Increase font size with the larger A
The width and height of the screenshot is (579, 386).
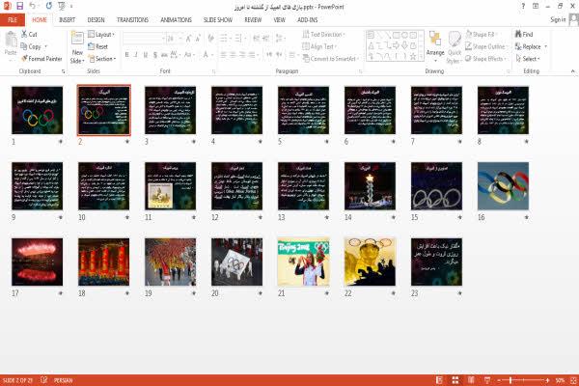[x=189, y=39]
